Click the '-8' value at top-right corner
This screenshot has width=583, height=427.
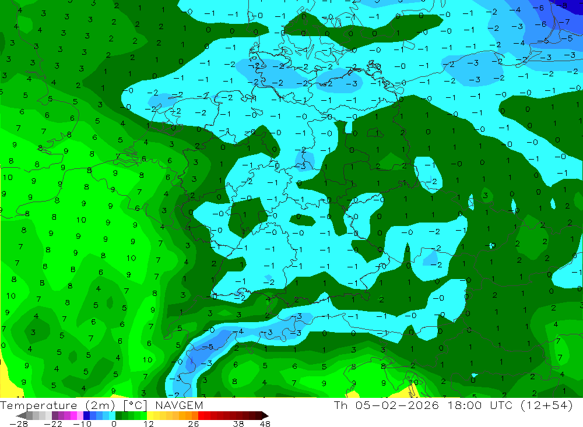[x=563, y=6]
